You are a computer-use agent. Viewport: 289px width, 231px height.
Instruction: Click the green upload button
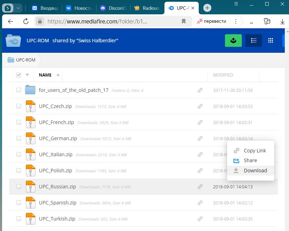[x=233, y=41]
